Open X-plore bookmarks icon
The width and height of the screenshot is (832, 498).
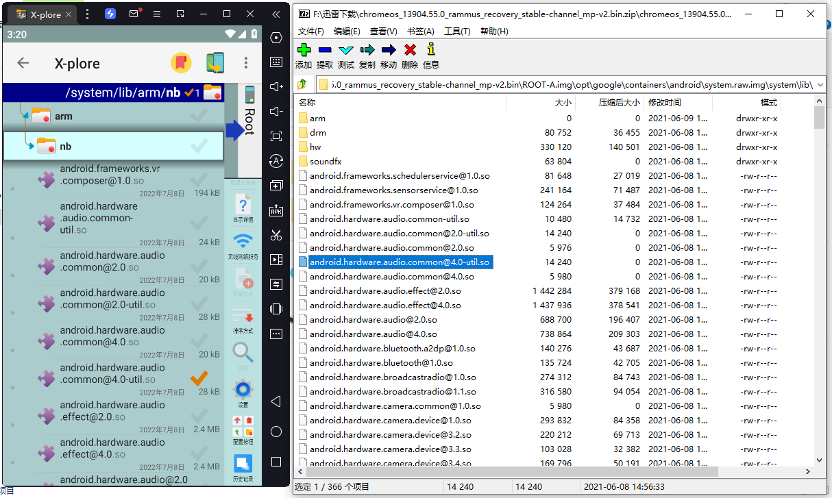181,63
